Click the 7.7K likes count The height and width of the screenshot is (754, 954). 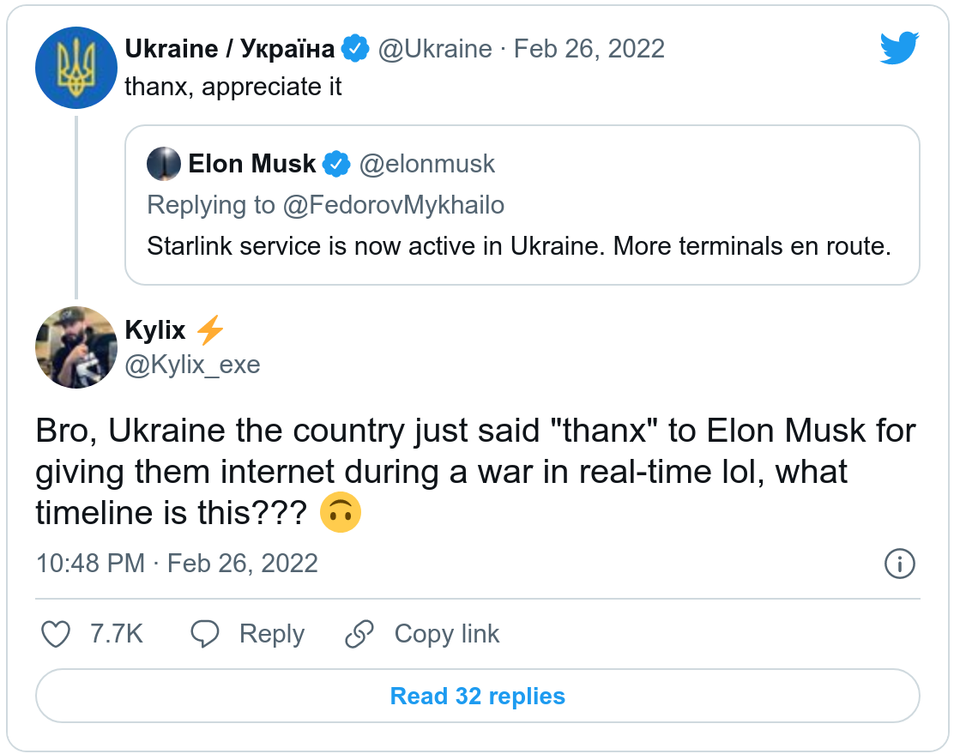[x=117, y=634]
